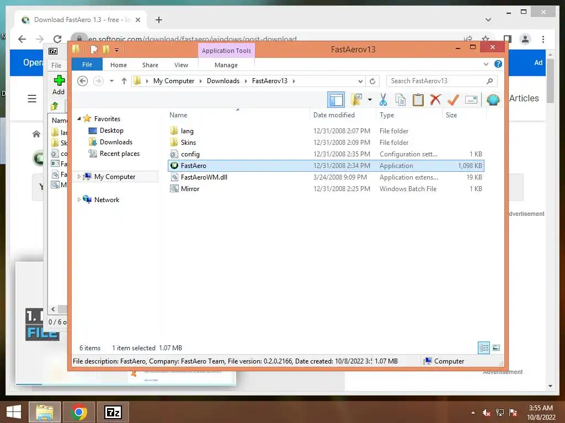Refresh the FastAerov13 folder view
Viewport: 565px width, 423px height.
pos(372,81)
